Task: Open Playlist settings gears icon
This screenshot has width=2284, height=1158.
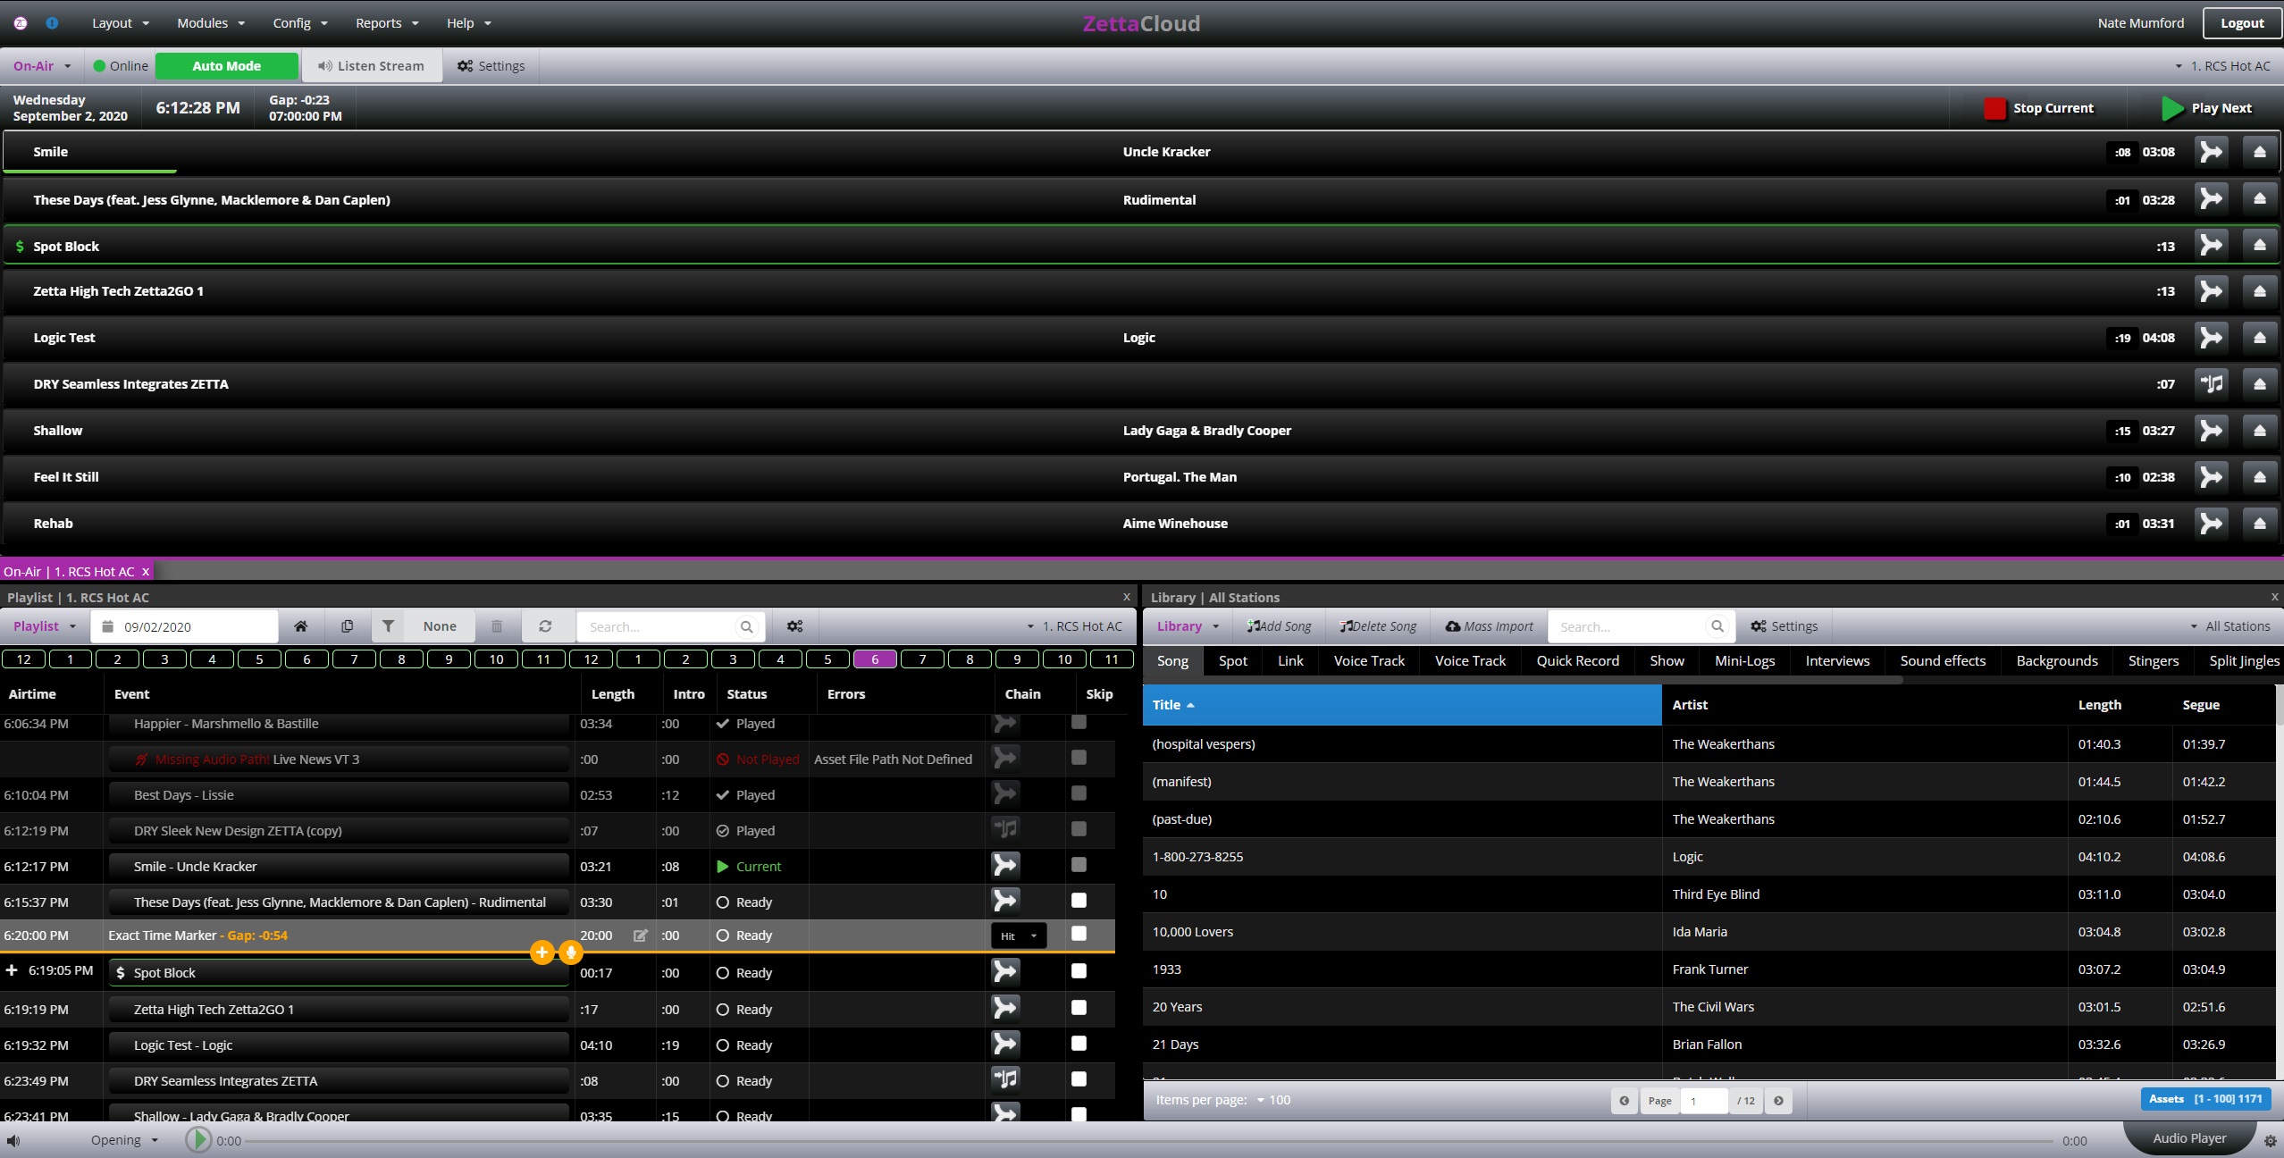Action: click(x=794, y=626)
